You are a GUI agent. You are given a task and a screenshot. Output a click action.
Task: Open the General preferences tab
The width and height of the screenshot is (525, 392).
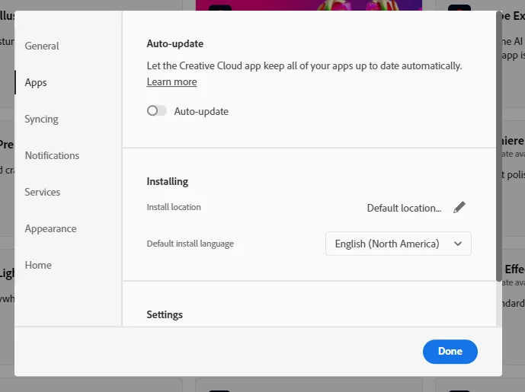(x=42, y=46)
